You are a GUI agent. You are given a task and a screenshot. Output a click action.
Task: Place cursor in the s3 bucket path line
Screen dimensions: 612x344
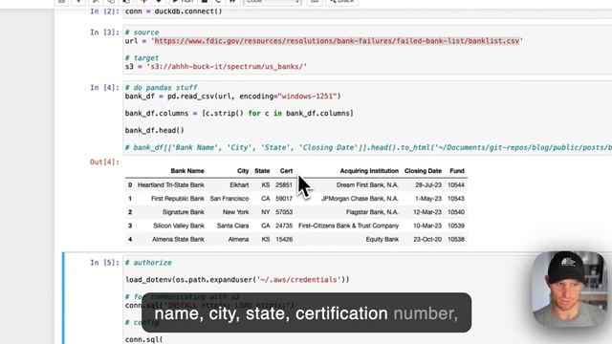point(216,67)
